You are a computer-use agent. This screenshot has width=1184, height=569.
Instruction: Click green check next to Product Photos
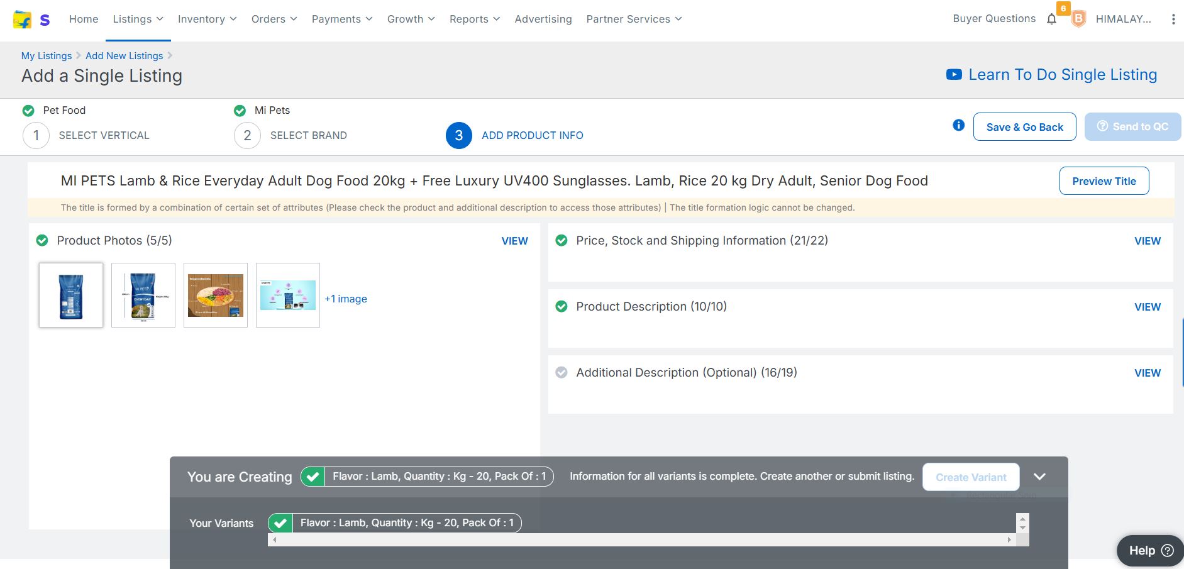[42, 241]
